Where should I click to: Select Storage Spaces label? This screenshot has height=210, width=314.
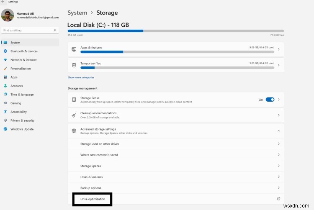[x=90, y=166]
